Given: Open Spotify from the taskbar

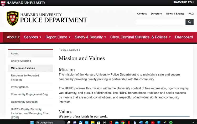Looking at the screenshot, I should pyautogui.click(x=171, y=122).
